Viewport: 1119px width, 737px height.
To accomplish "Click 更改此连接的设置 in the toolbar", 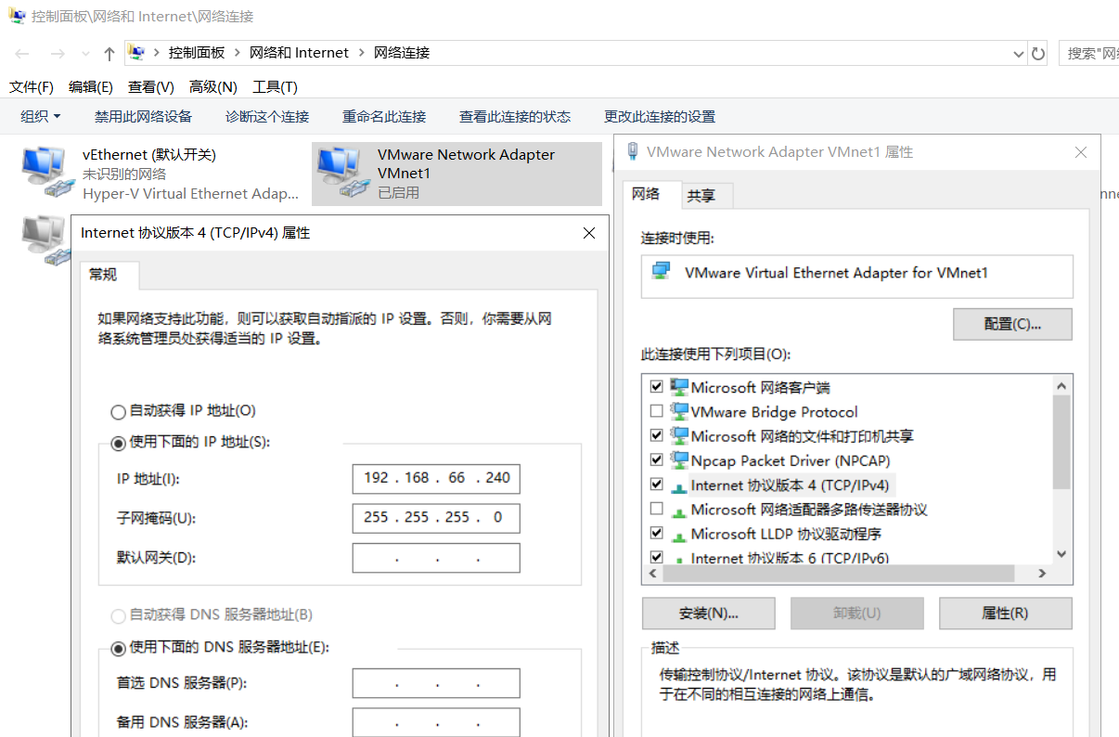I will tap(660, 117).
